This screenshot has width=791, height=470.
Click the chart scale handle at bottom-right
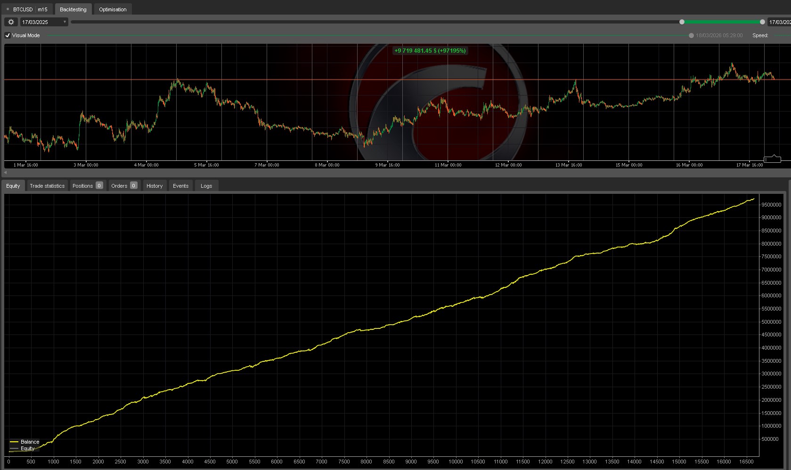[772, 160]
